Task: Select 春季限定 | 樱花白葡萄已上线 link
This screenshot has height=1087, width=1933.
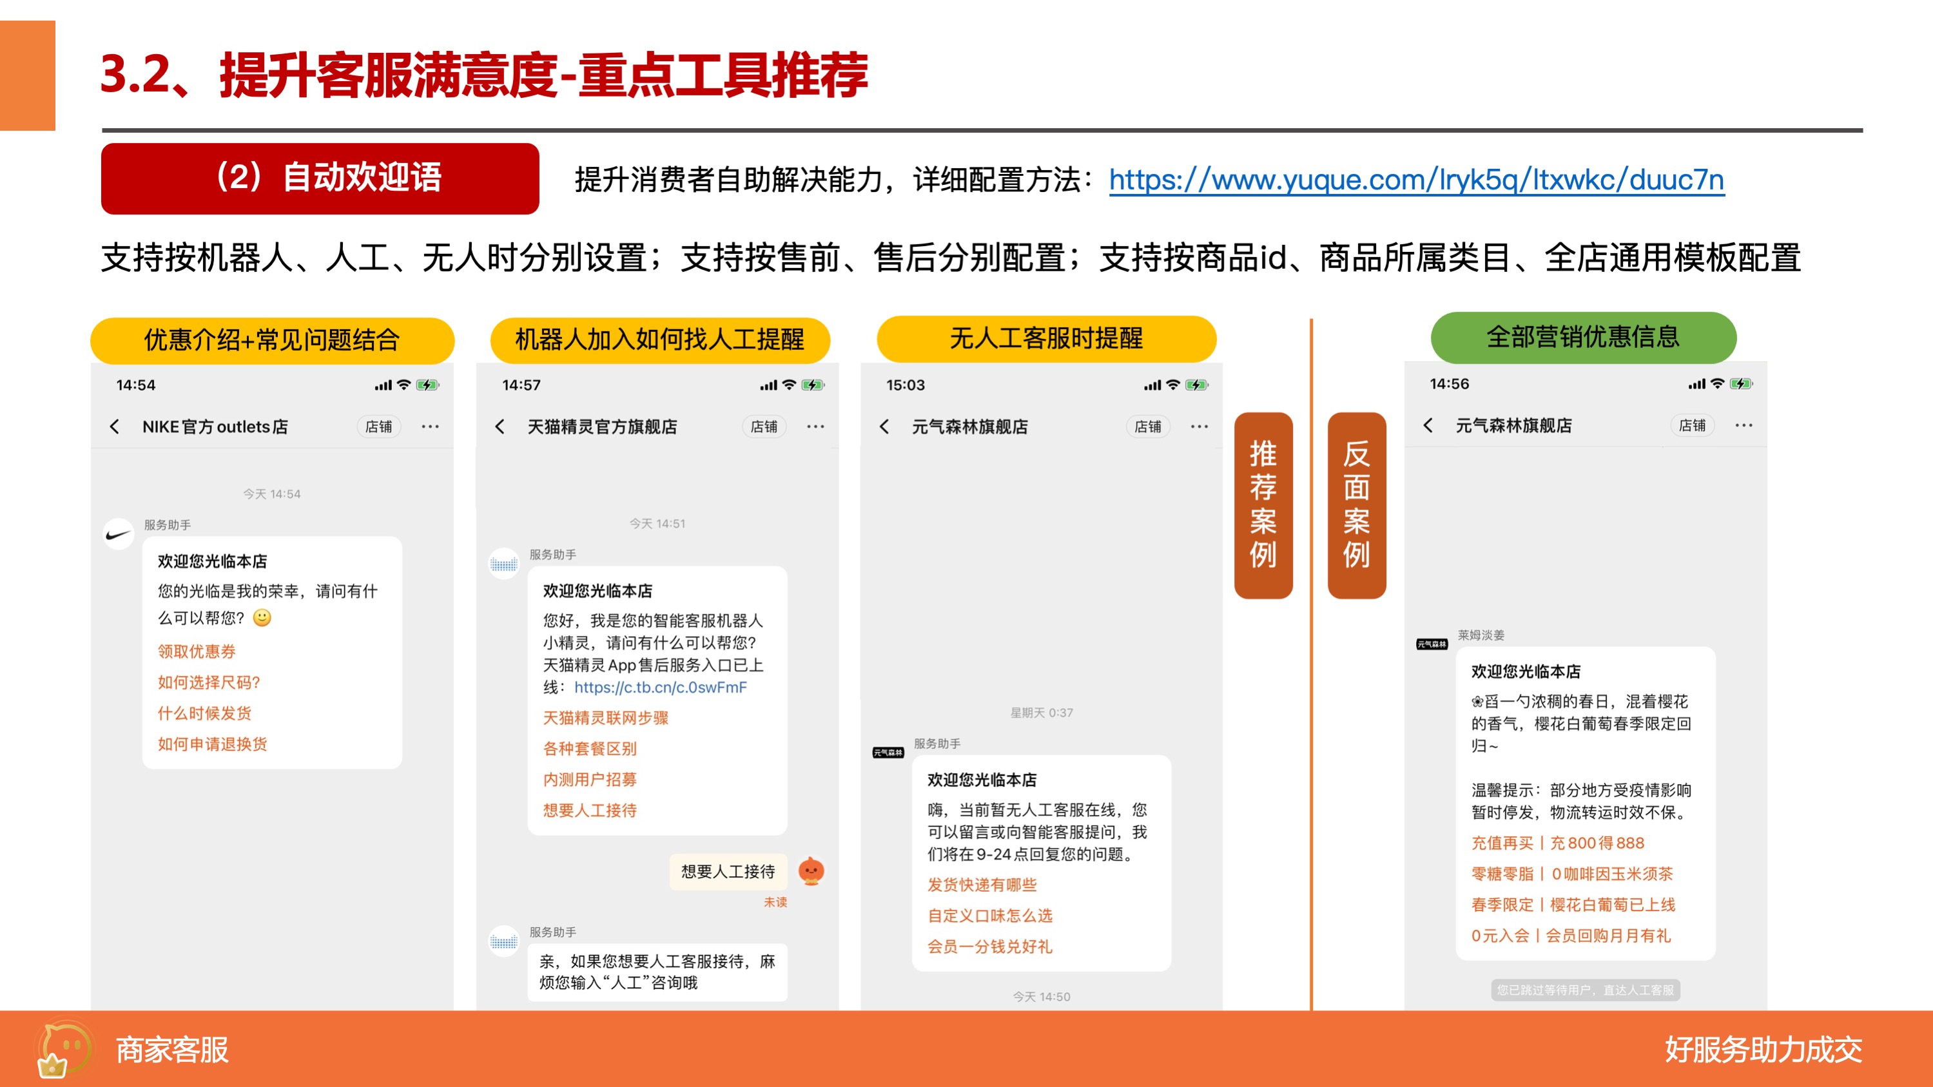Action: 1573,904
